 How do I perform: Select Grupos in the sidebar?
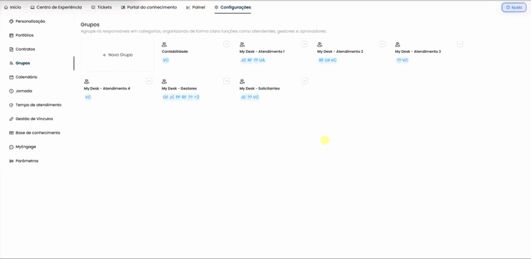(19, 63)
